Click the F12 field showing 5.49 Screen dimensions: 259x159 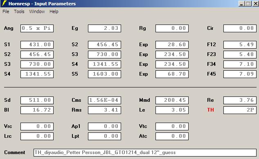240,45
